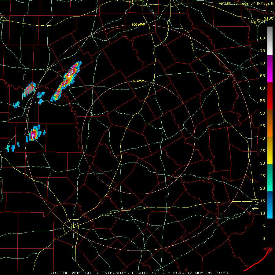
Task: Click the KGRK radar site identifier
Action: (x=179, y=273)
